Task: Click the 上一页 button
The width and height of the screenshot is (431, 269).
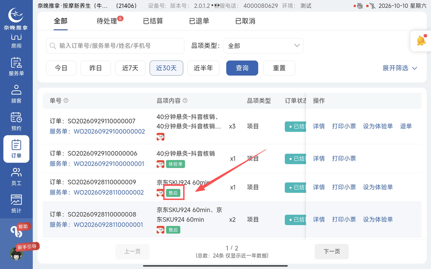Action: 133,251
